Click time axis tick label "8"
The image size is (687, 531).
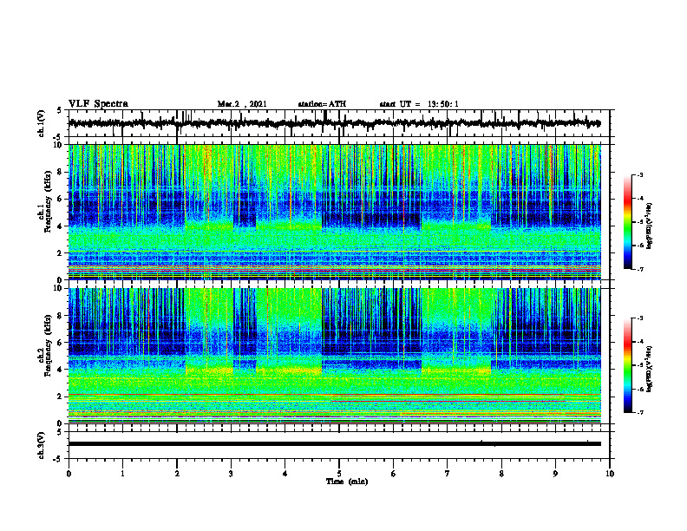[501, 474]
